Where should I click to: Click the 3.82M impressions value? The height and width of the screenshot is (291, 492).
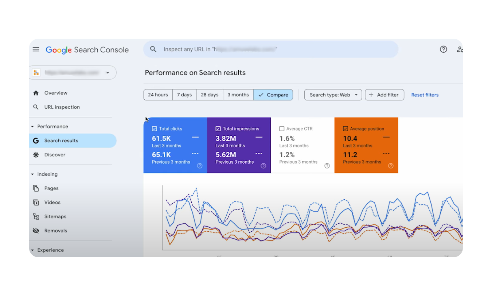click(x=226, y=139)
